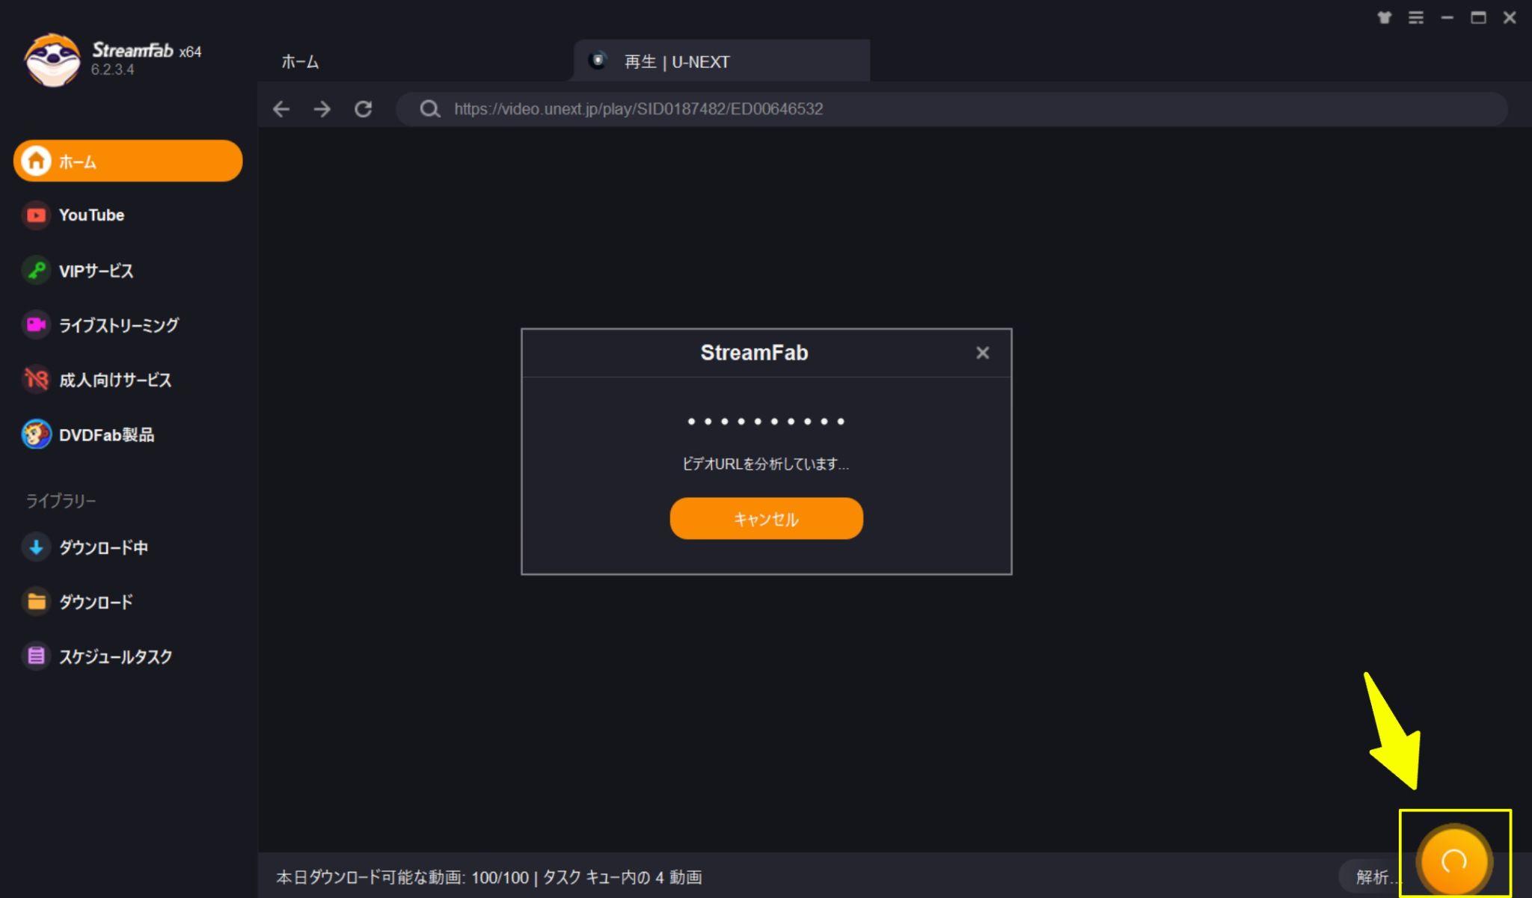Click the orange home icon
Screen dimensions: 1532x898
click(36, 161)
